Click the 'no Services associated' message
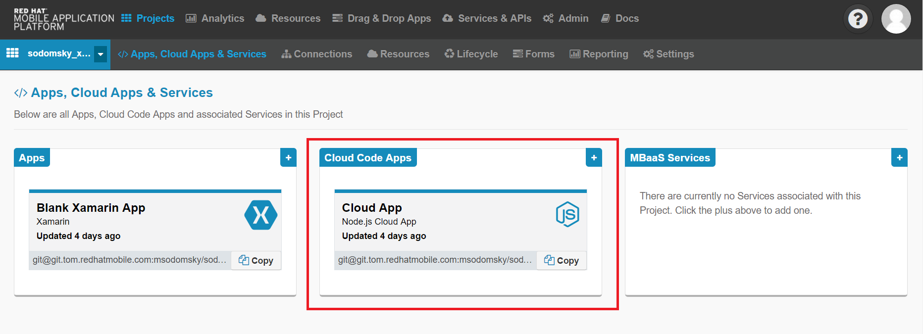This screenshot has height=334, width=923. (x=750, y=203)
